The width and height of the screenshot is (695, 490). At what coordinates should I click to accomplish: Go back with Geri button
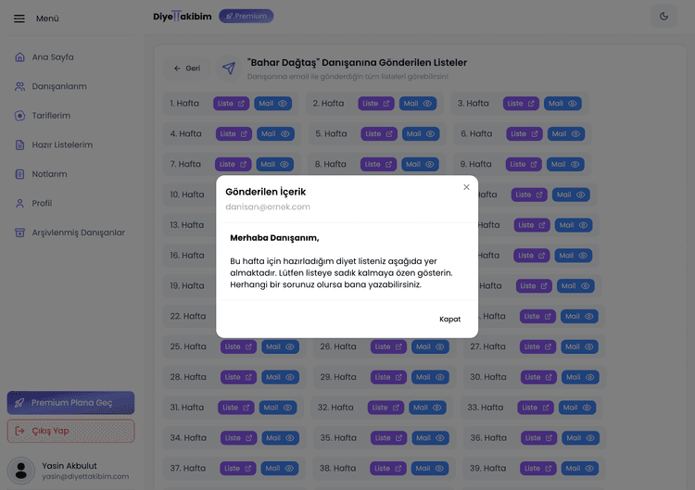tap(186, 69)
